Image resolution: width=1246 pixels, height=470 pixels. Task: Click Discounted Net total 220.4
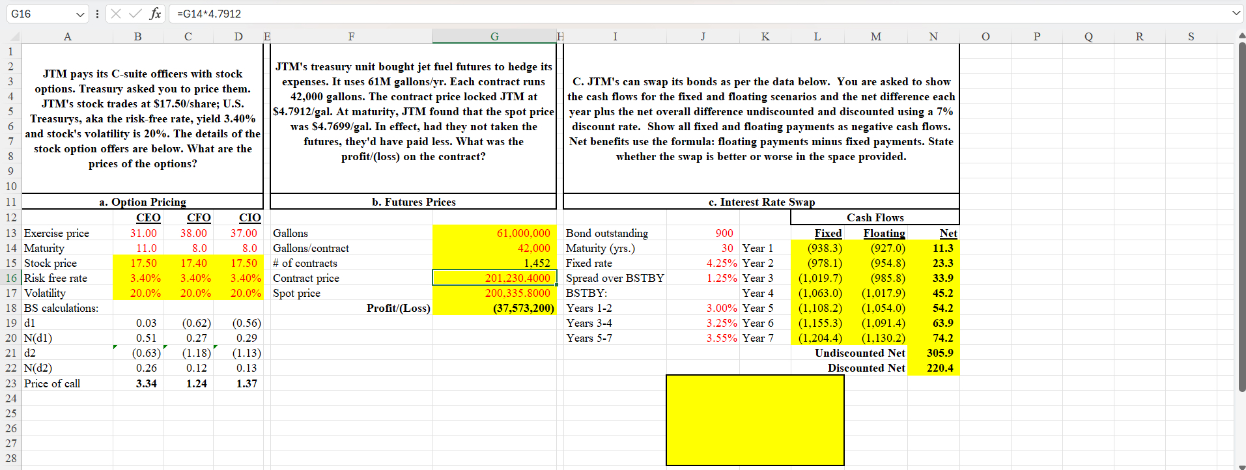click(x=933, y=368)
